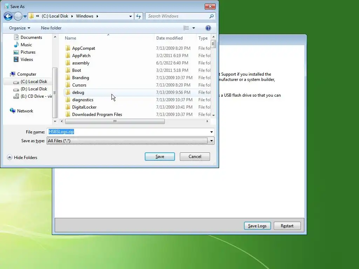Open the File name dropdown arrow
Image resolution: width=359 pixels, height=269 pixels.
(x=211, y=132)
